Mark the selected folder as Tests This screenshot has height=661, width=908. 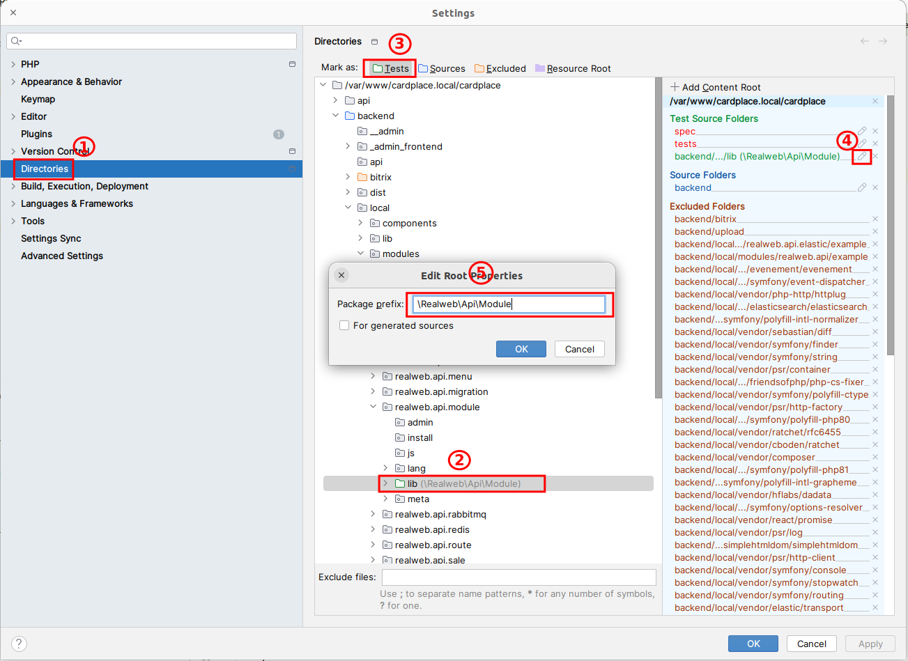point(389,68)
